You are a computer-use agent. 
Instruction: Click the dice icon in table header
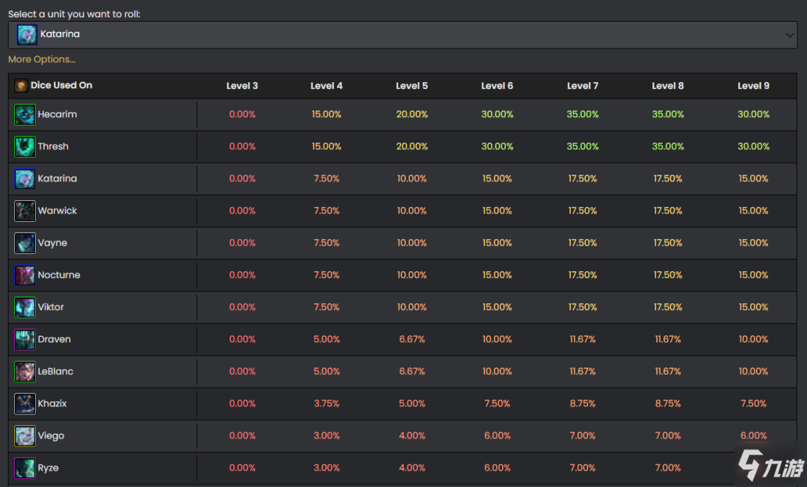tap(21, 86)
